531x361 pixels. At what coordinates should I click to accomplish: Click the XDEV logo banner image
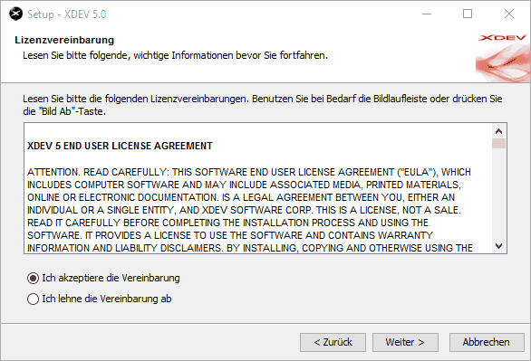point(503,57)
